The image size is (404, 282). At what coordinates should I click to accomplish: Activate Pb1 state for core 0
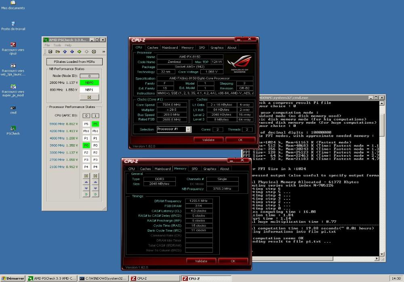point(86,131)
